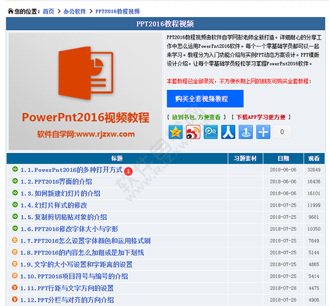Click the red 本套教程已全部录完 notice text

click(239, 81)
